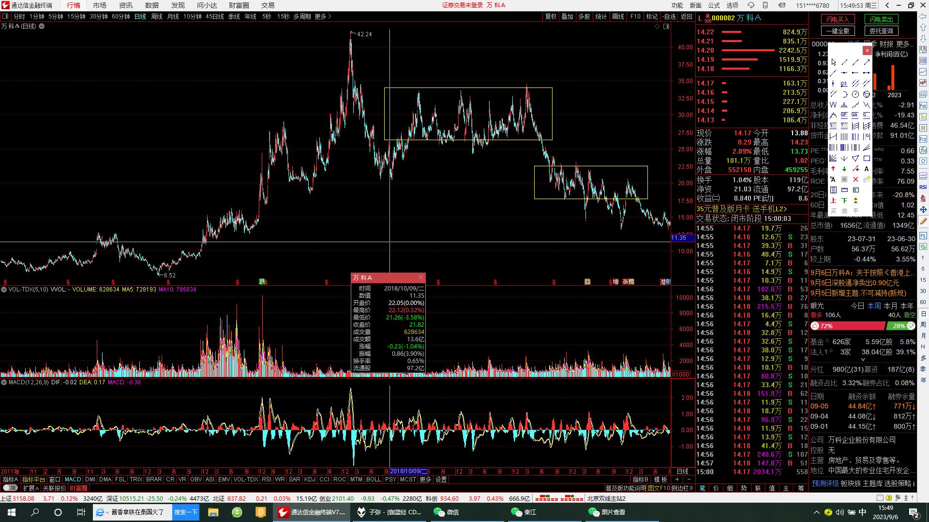Viewport: 929px width, 522px height.
Task: Pick the Gann fan lines tool
Action: tap(833, 158)
